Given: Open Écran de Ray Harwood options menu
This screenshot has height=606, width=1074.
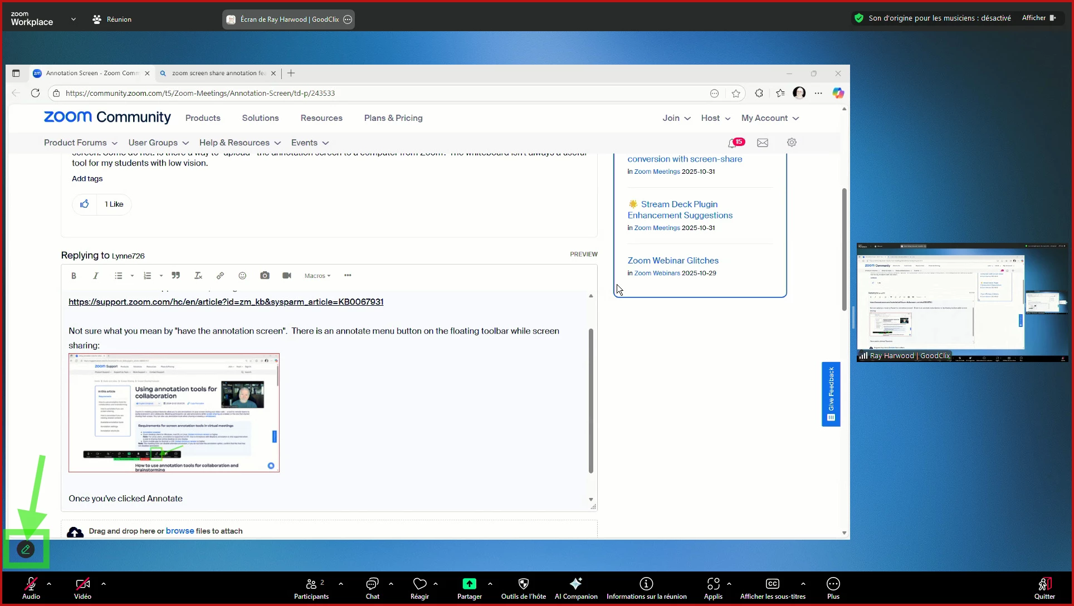Looking at the screenshot, I should tap(348, 19).
